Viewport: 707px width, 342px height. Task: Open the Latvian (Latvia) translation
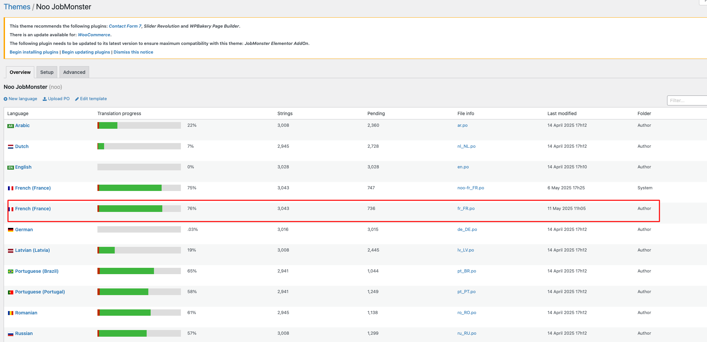tap(33, 250)
